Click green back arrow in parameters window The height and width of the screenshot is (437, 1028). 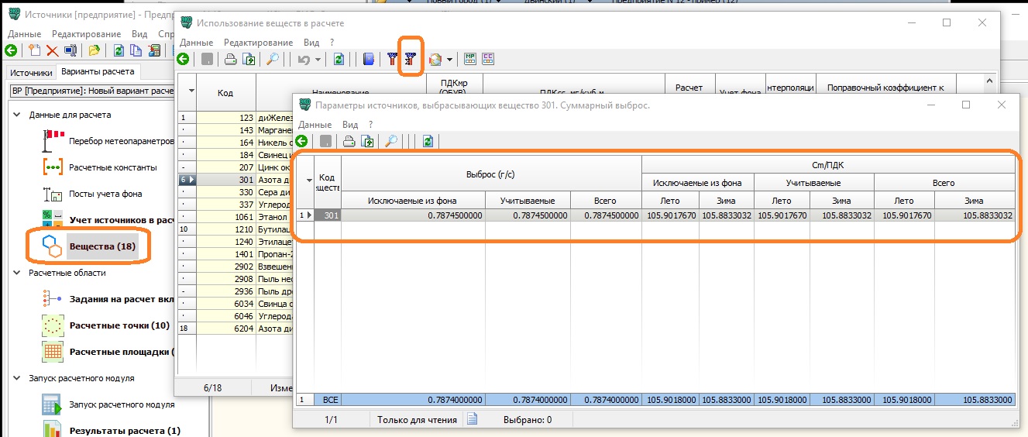coord(301,141)
